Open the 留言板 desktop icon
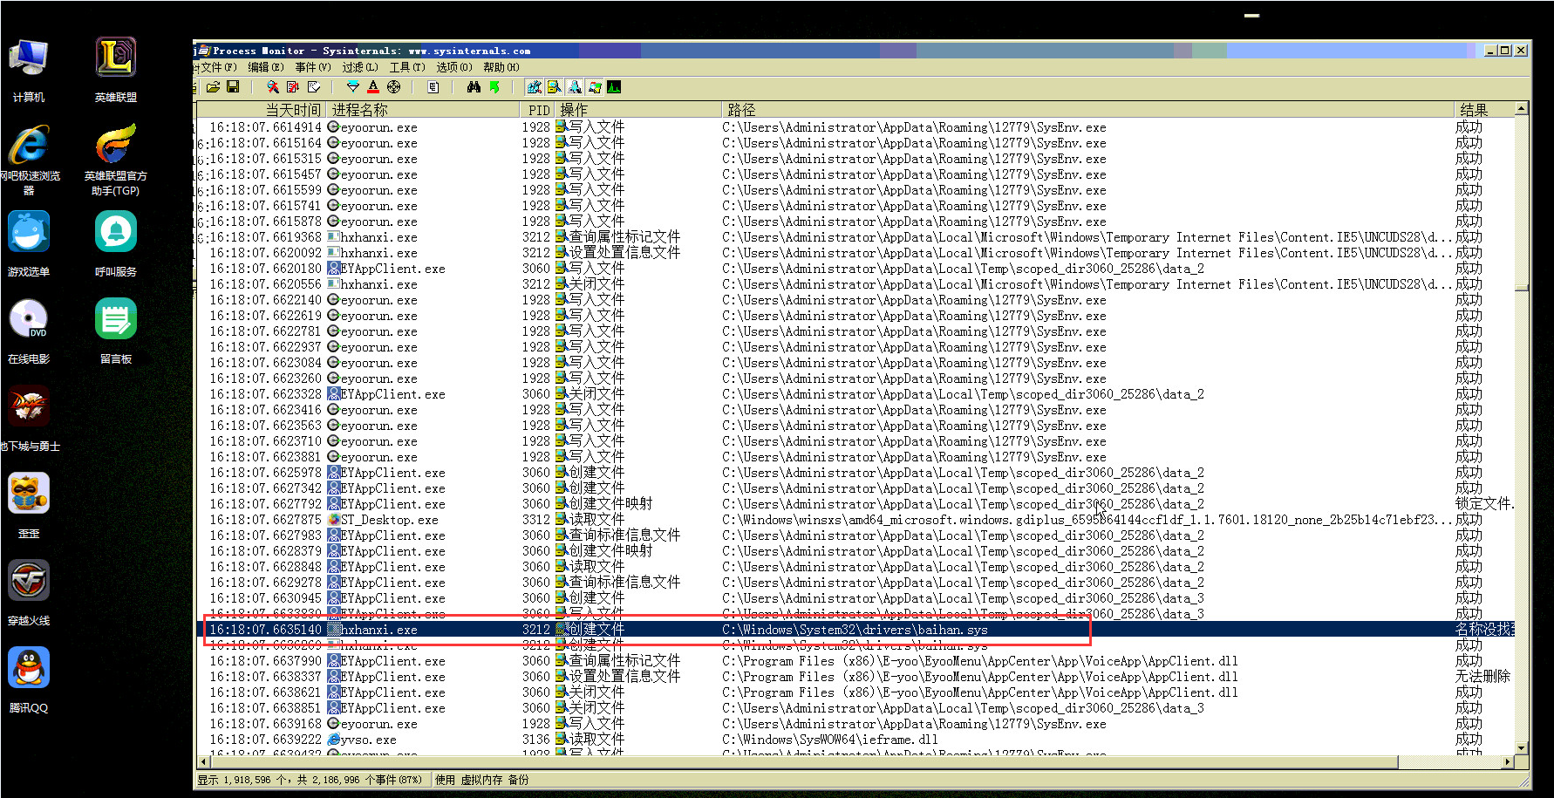 (116, 333)
